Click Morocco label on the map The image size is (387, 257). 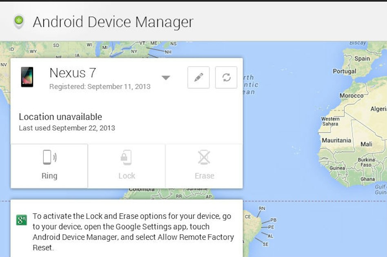351,95
